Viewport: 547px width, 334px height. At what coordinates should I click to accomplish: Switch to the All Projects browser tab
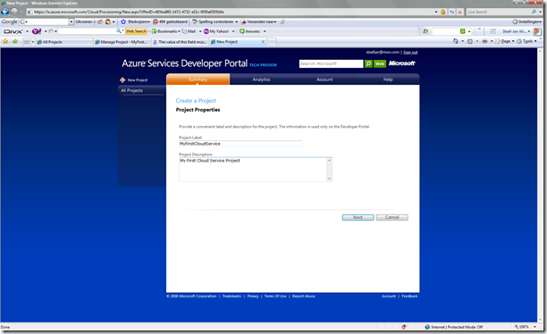(64, 42)
